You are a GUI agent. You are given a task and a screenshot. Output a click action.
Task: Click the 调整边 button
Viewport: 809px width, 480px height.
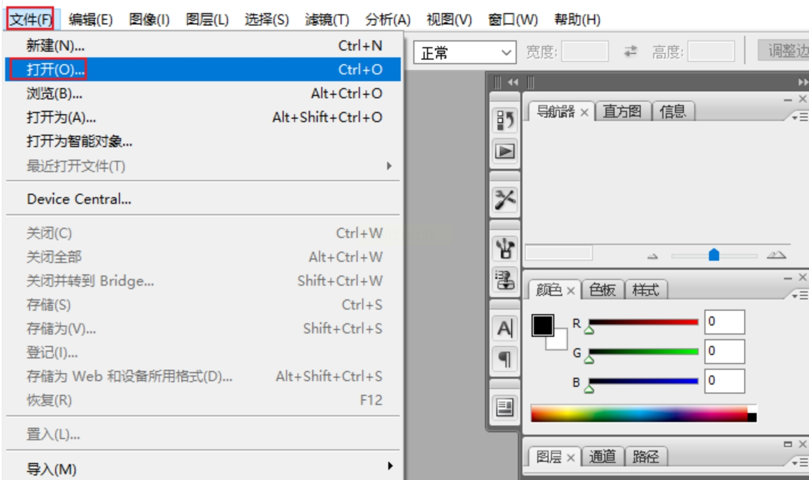coord(785,51)
